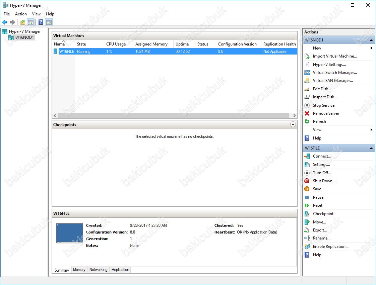376x285 pixels.
Task: Expand the View submenu arrow in Actions
Action: coord(371,130)
